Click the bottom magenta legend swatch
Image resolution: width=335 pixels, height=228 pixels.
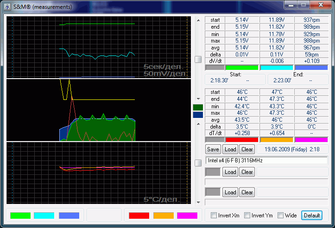pos(187,216)
